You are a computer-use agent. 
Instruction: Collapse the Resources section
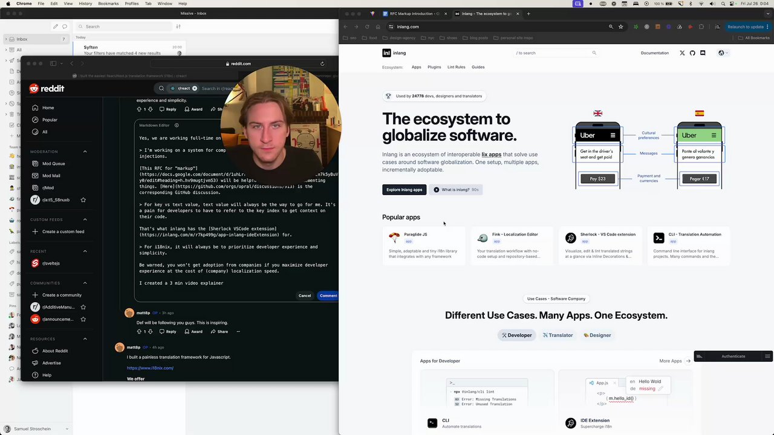[x=85, y=339]
